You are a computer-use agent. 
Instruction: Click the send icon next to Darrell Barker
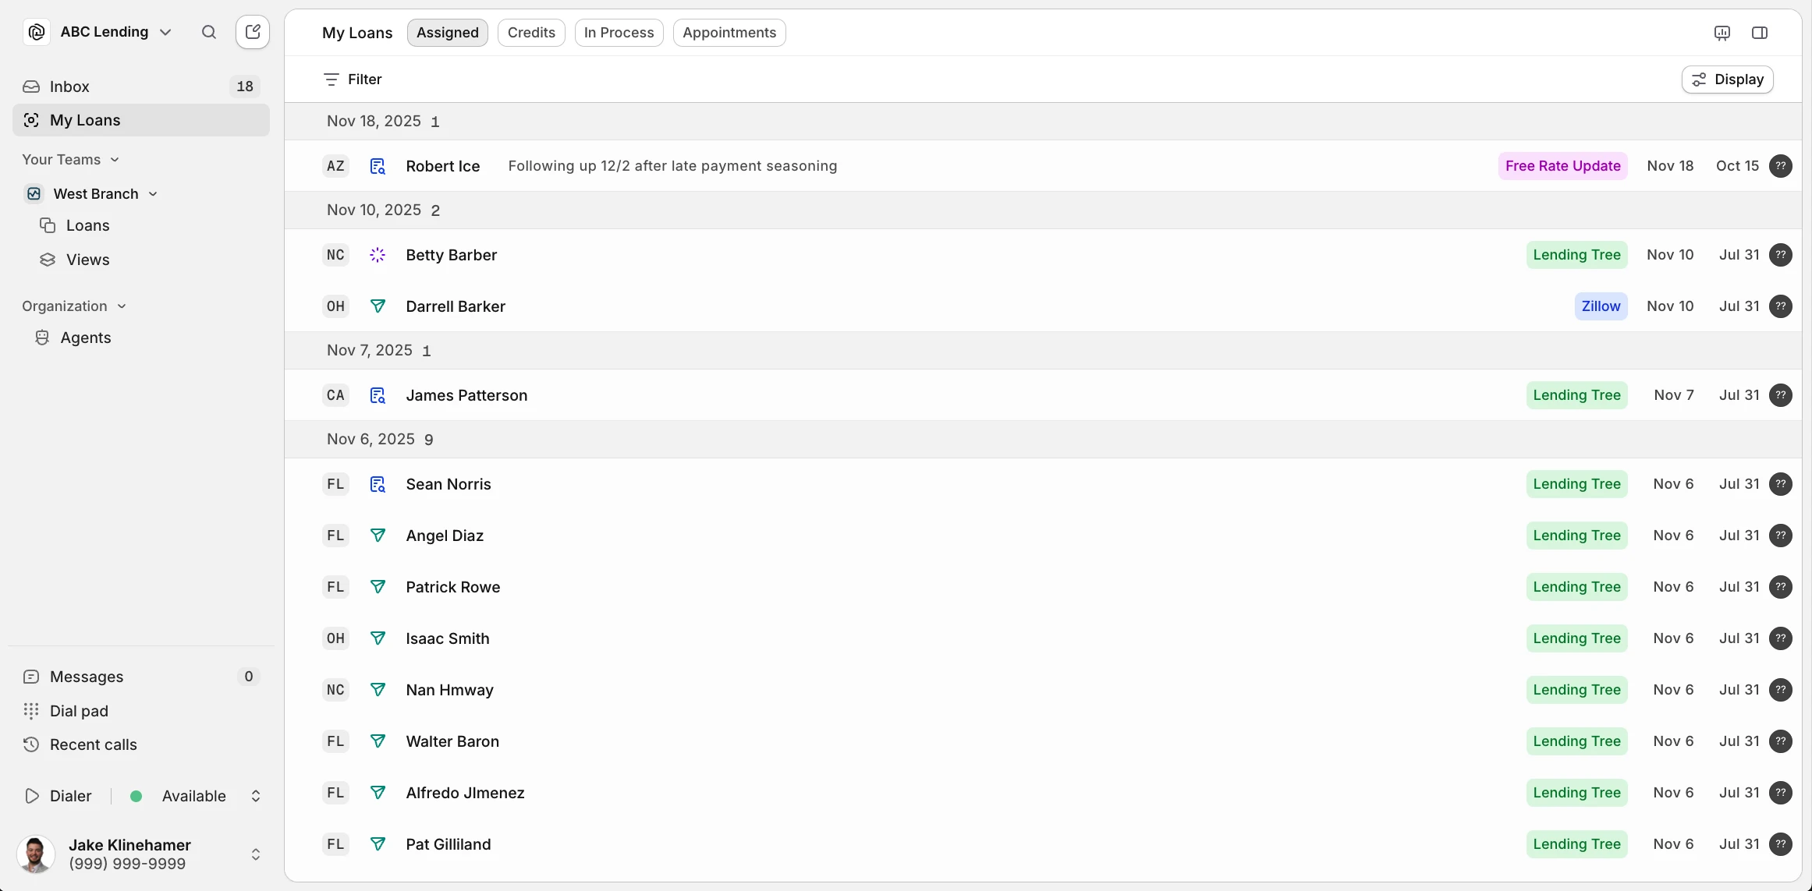[x=378, y=306]
